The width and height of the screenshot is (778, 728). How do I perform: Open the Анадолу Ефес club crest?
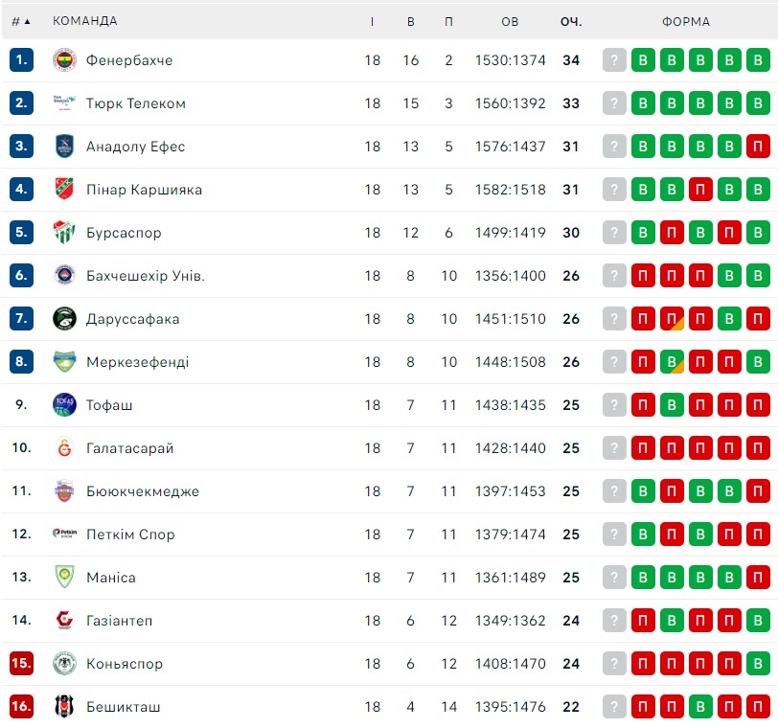64,147
